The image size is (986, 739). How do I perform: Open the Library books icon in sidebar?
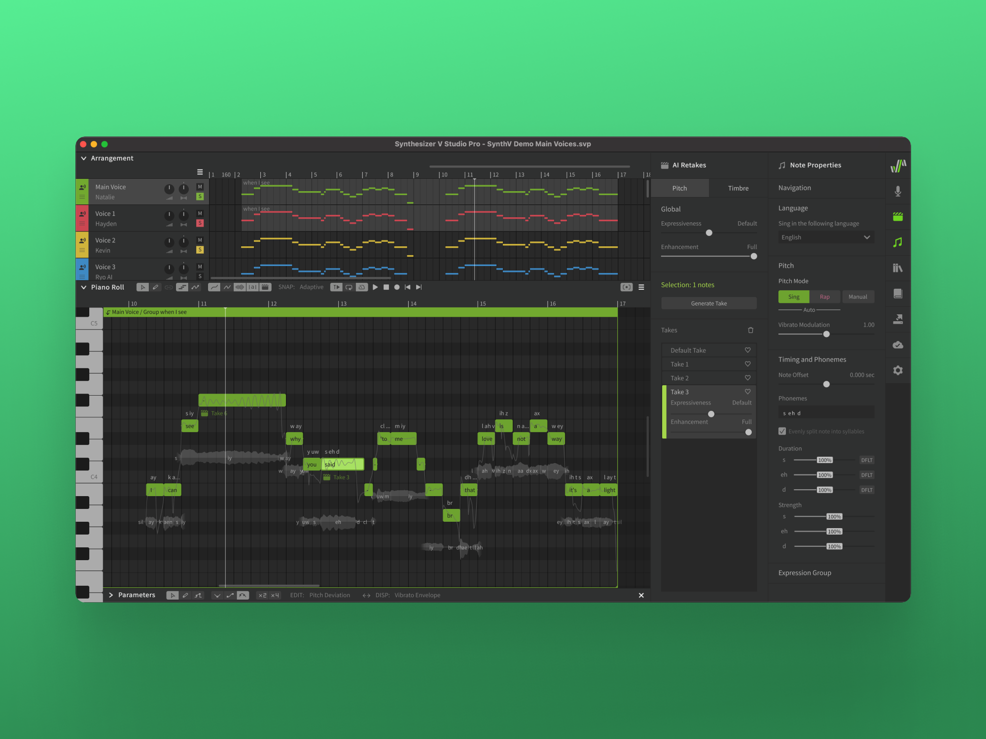click(x=898, y=268)
